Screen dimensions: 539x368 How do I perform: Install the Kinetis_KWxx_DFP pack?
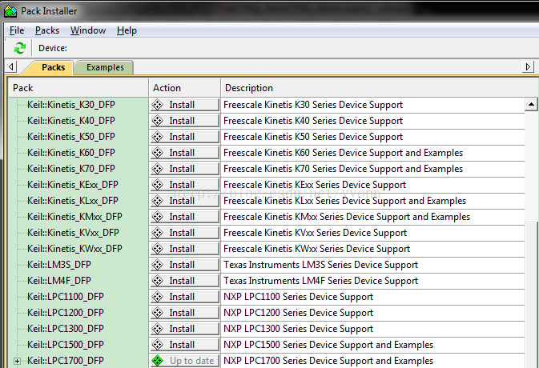point(184,249)
